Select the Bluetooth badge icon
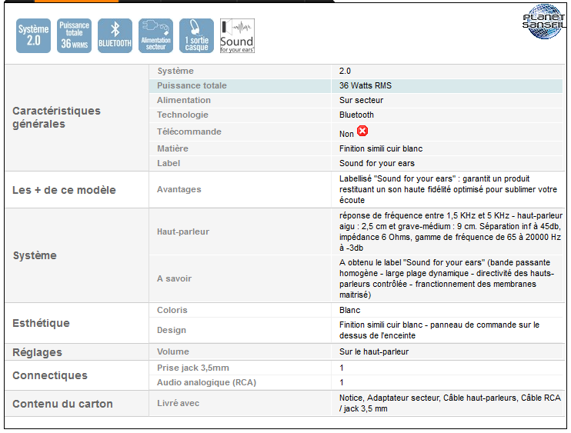 tap(115, 35)
